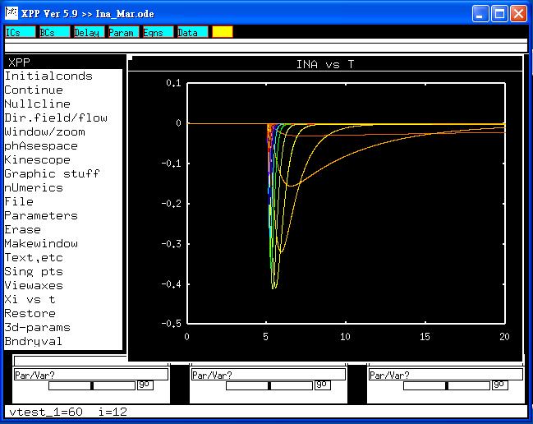The width and height of the screenshot is (533, 424).
Task: Click the XPP header above the menu
Action: 19,62
